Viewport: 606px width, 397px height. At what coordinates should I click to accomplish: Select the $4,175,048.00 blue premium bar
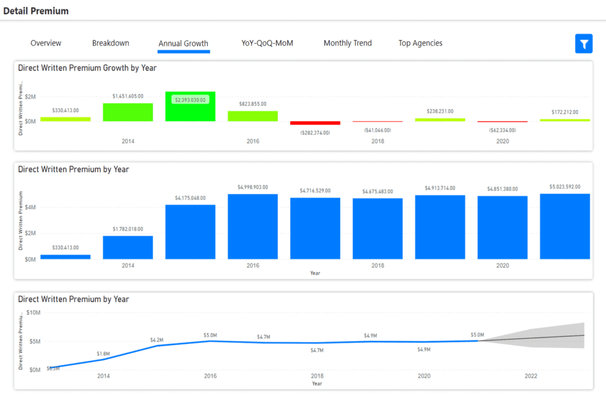pyautogui.click(x=190, y=232)
